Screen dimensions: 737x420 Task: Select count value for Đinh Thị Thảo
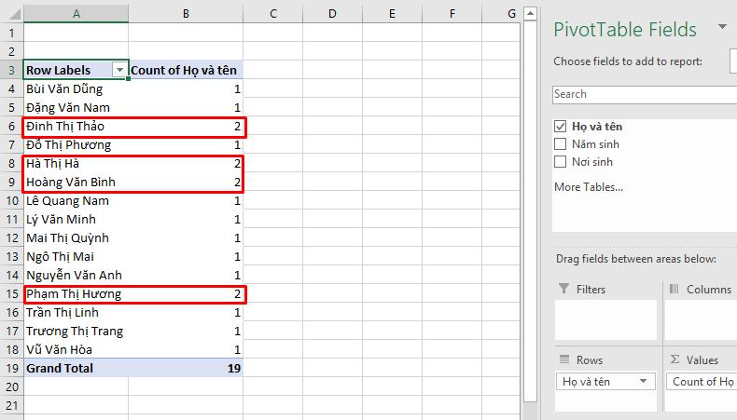(186, 127)
